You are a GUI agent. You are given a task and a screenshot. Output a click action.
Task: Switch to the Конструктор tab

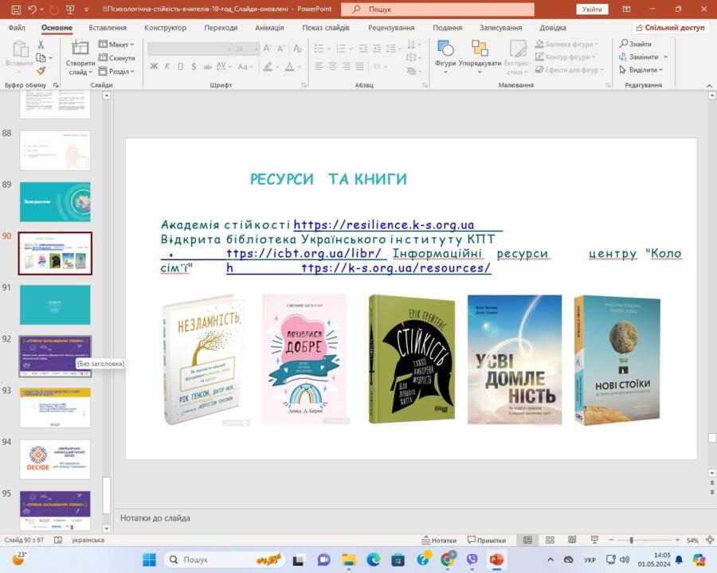click(x=165, y=27)
